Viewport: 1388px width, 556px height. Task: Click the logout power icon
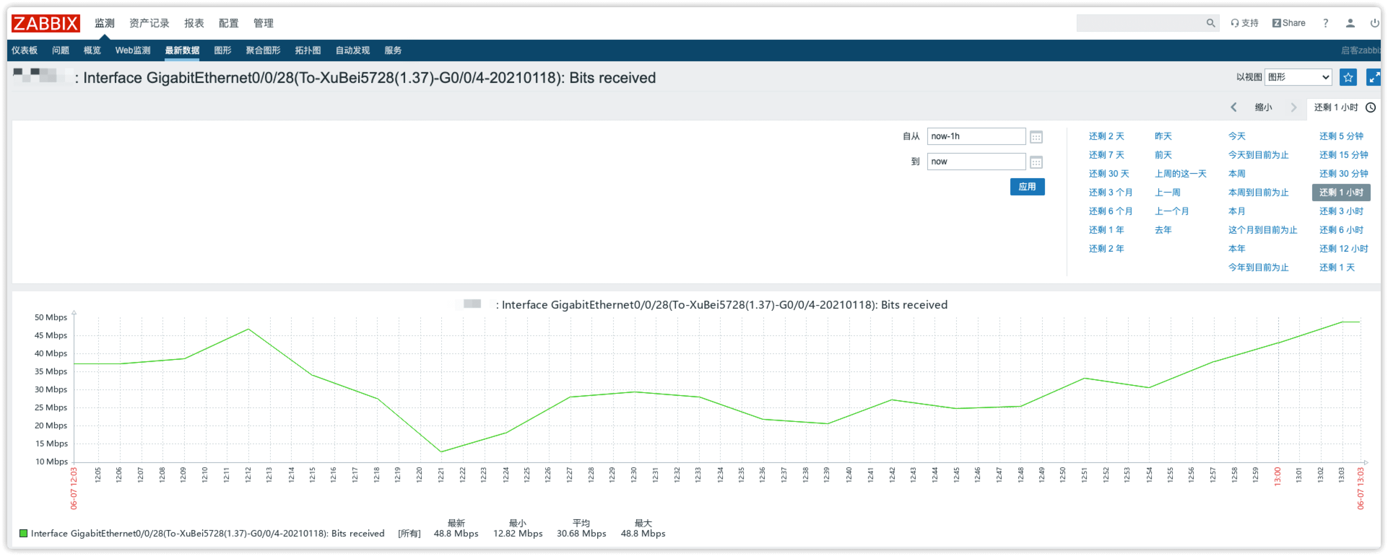click(1374, 23)
